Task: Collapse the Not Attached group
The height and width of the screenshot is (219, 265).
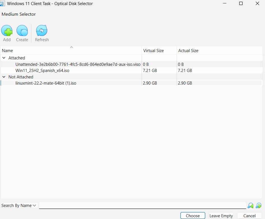Action: click(x=4, y=77)
